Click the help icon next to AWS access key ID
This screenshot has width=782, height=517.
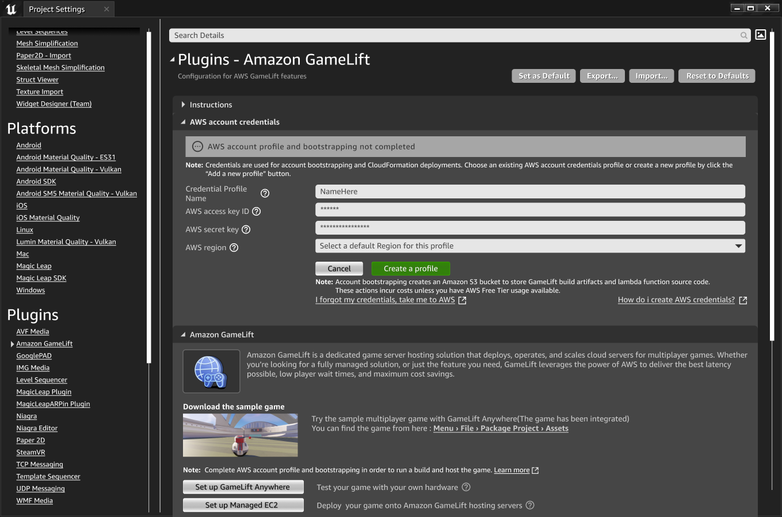point(257,212)
